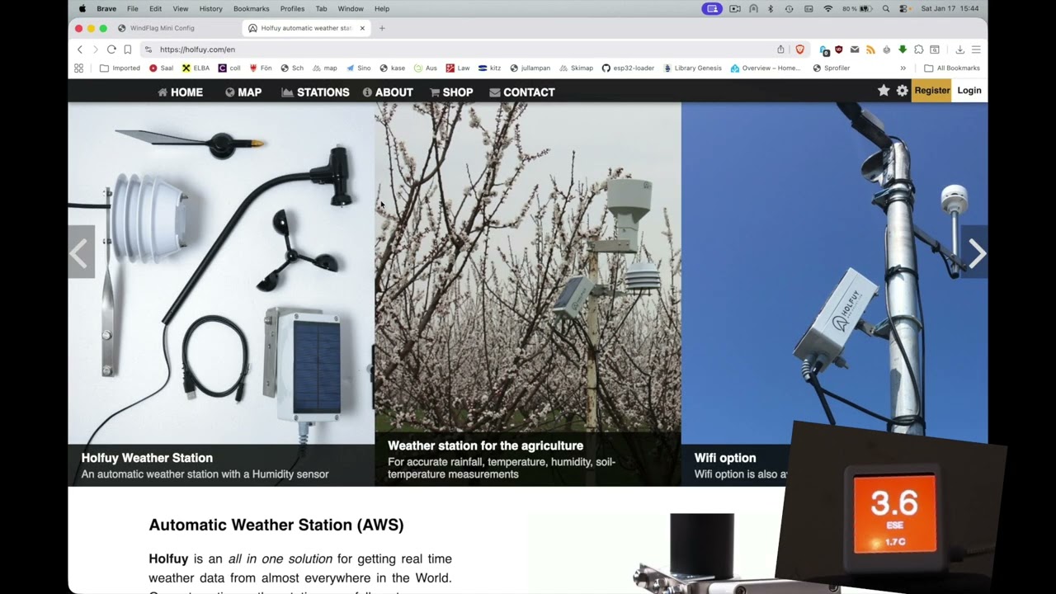1056x594 pixels.
Task: Click the Login button
Action: 969,91
